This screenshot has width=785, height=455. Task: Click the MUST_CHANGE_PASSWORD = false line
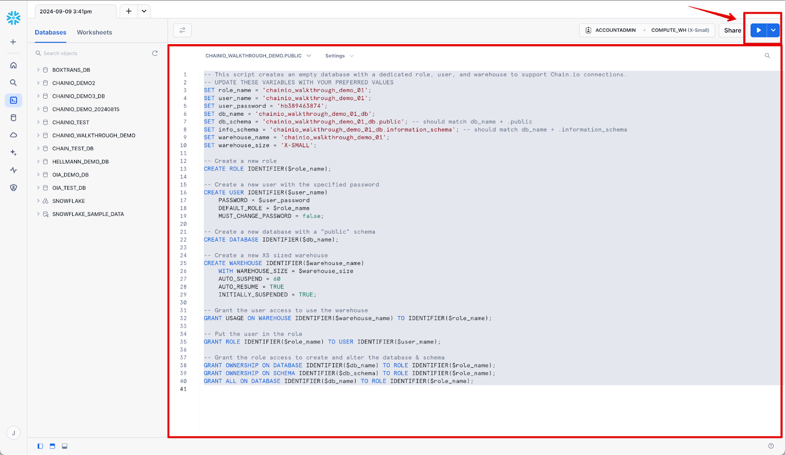point(271,216)
